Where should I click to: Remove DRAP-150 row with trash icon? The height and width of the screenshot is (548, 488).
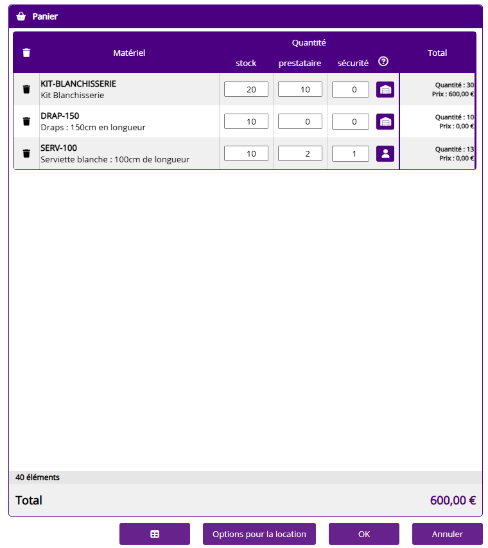(26, 121)
